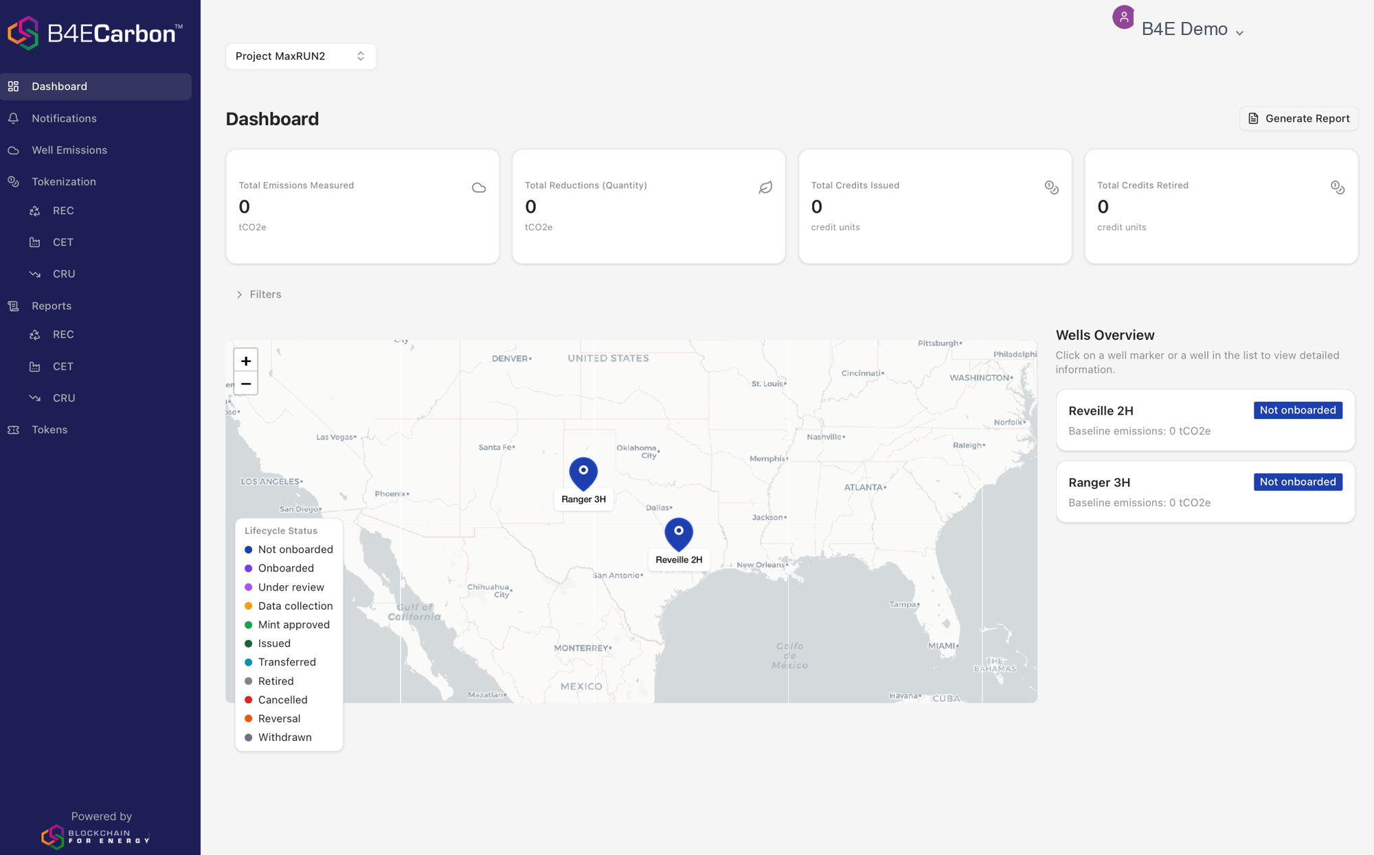
Task: Click the Wells Overview heading
Action: tap(1105, 335)
